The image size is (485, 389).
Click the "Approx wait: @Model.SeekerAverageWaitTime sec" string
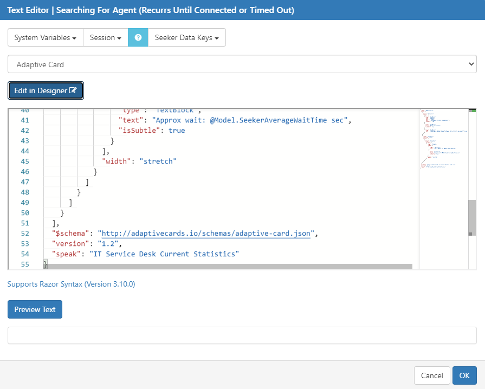click(x=250, y=120)
